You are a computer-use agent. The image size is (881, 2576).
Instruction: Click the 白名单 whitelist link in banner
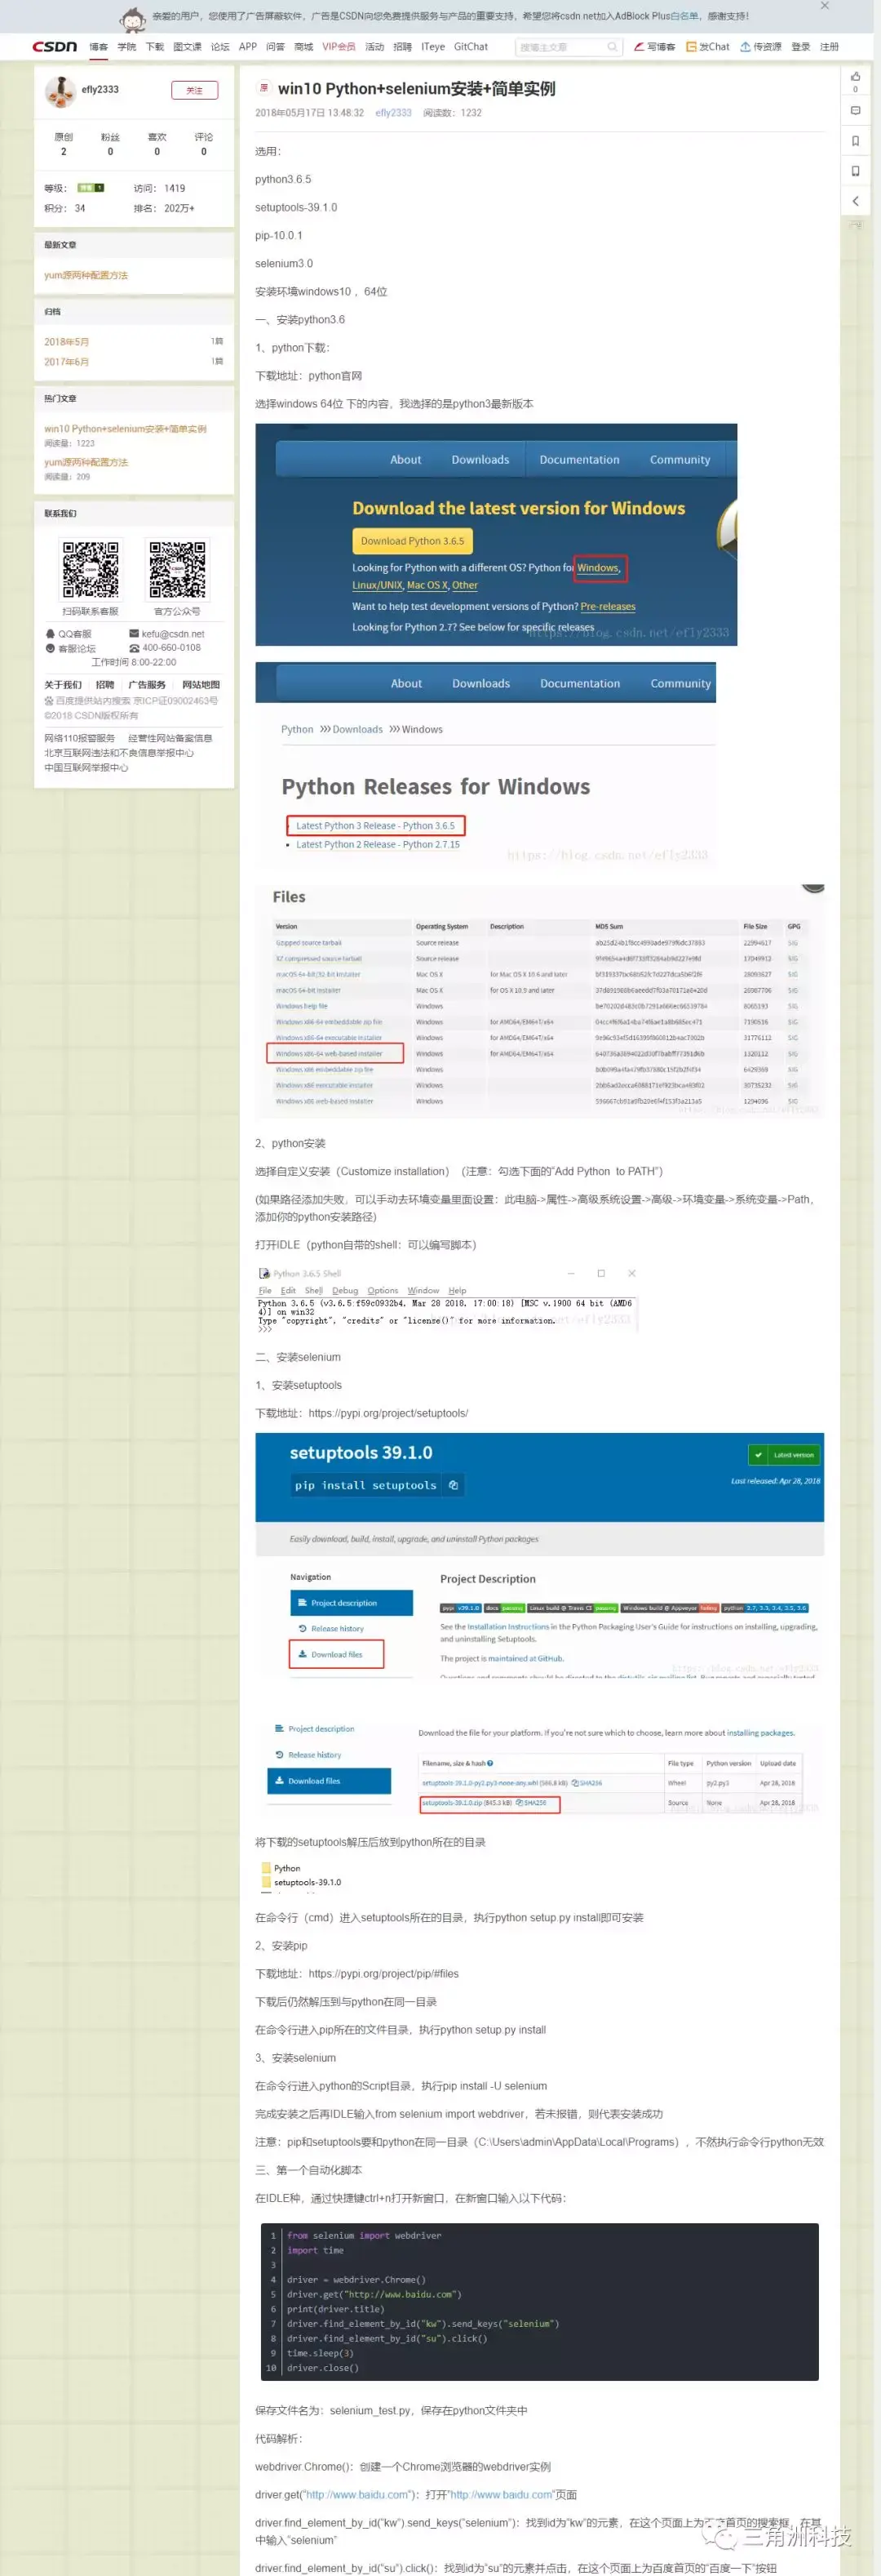pos(685,16)
